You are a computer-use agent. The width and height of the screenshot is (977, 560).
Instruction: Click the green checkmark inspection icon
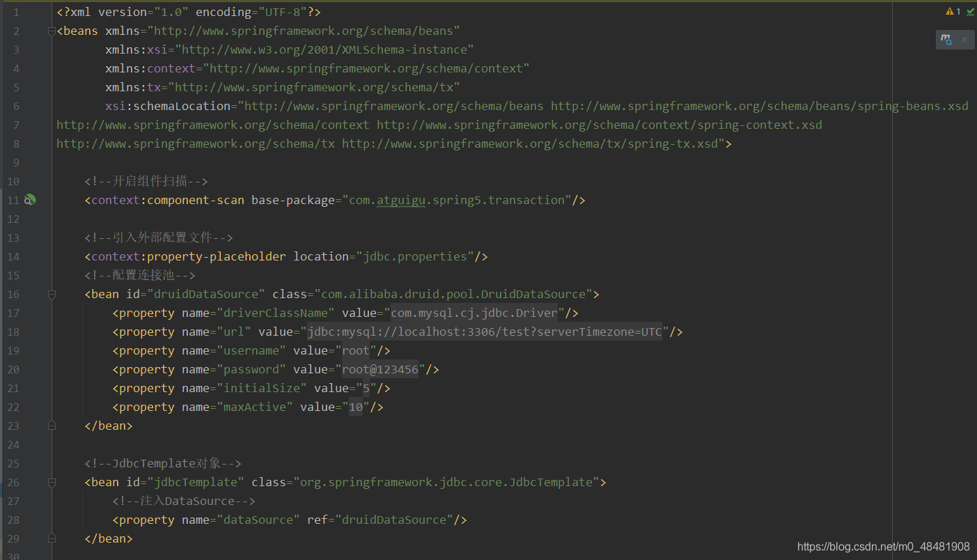pyautogui.click(x=970, y=12)
